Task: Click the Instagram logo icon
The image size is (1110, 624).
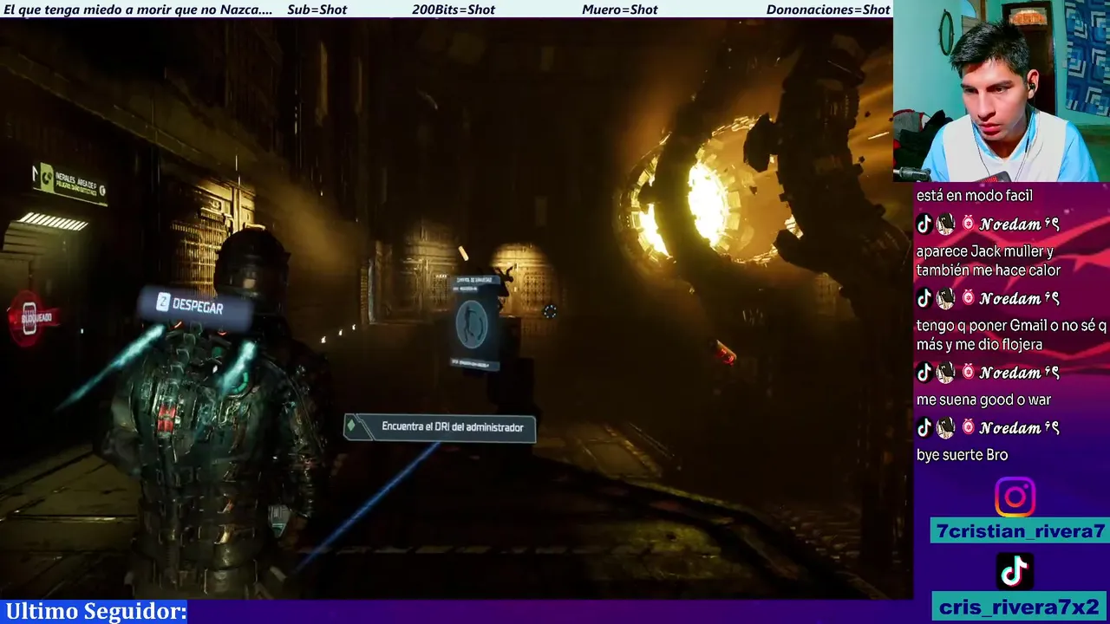Action: click(x=1015, y=497)
